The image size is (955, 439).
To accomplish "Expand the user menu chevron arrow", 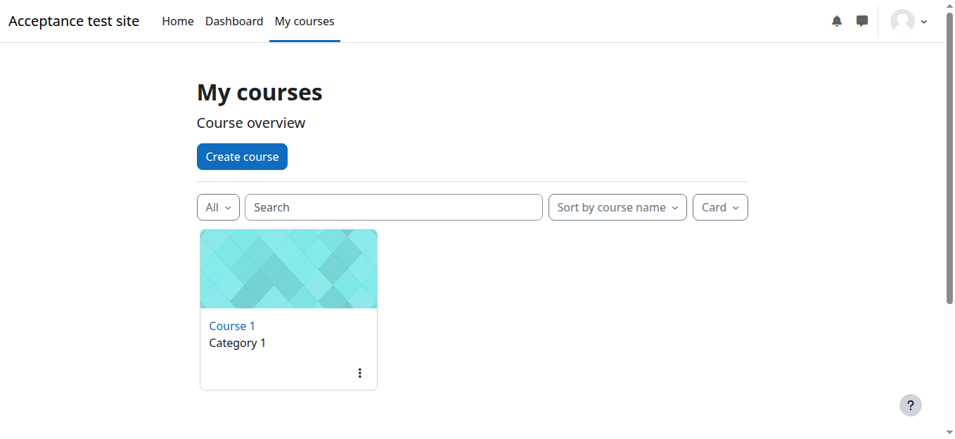I will tap(924, 22).
